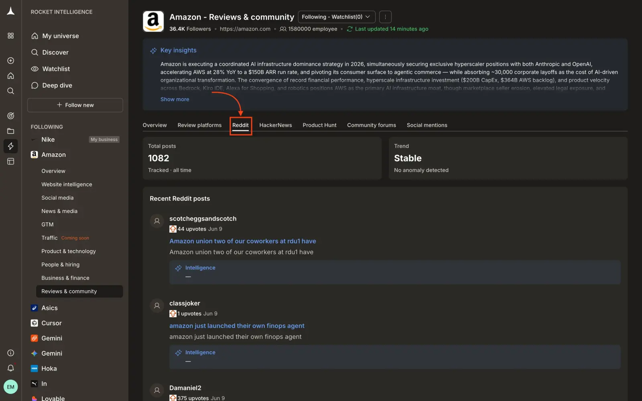Screen dimensions: 642x401
Task: Open post 'Amazon union two of our coworkers'
Action: pos(243,241)
